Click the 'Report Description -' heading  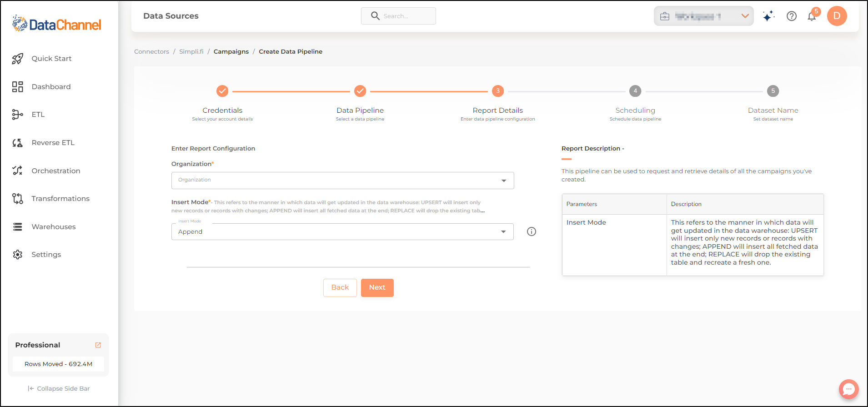click(x=593, y=149)
